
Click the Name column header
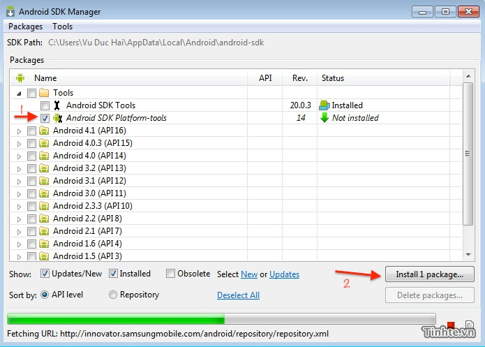pyautogui.click(x=128, y=78)
